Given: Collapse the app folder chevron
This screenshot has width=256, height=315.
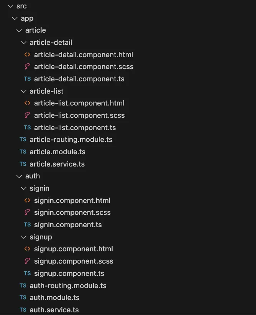Looking at the screenshot, I should point(15,18).
